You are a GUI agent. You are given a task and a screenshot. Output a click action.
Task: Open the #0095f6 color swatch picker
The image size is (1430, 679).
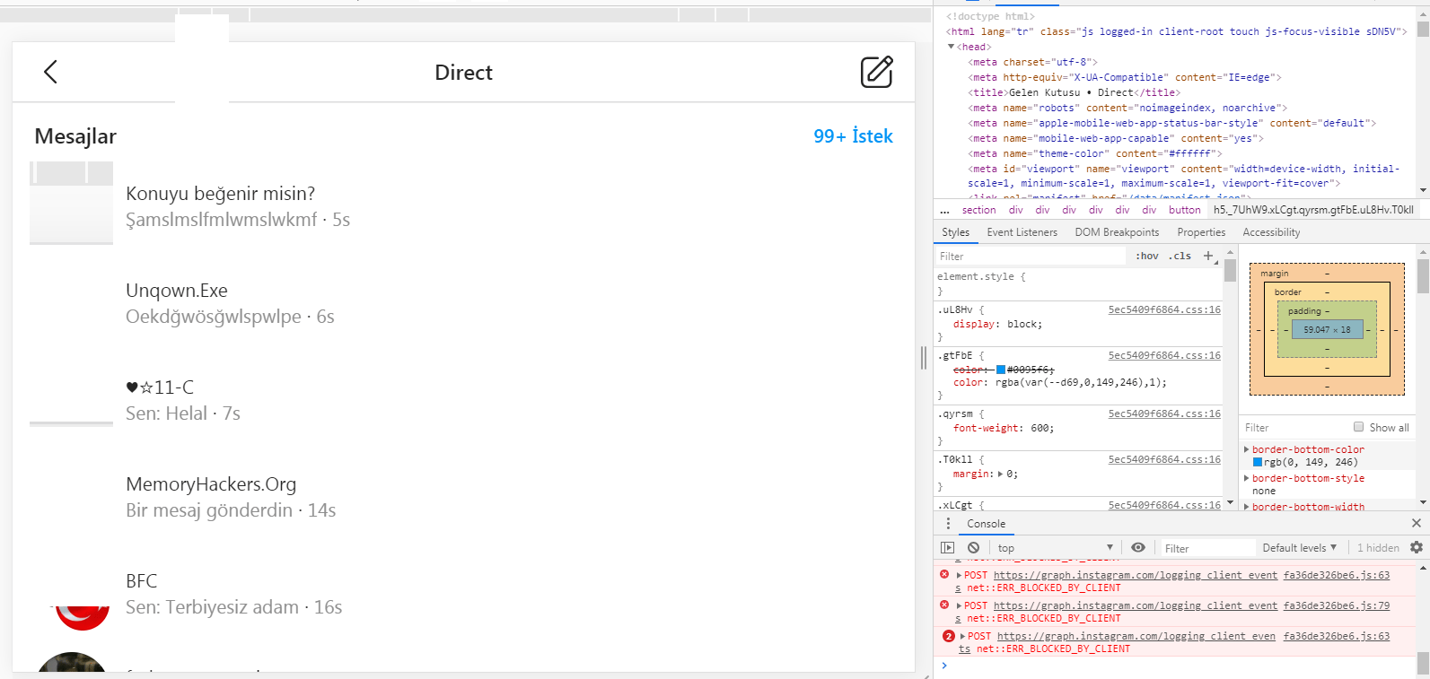click(x=1001, y=370)
